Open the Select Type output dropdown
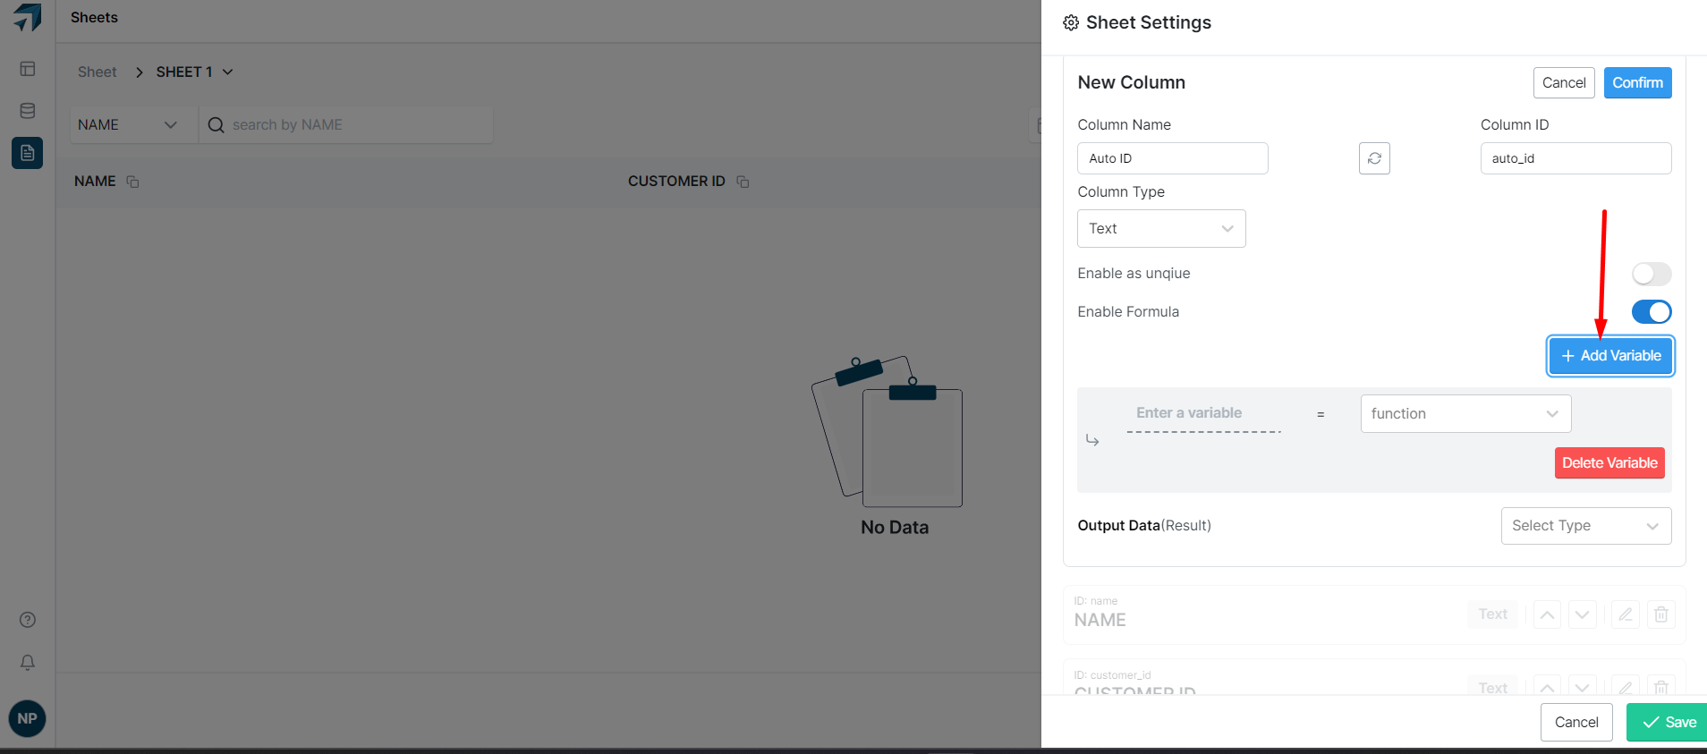The image size is (1707, 754). (x=1585, y=526)
